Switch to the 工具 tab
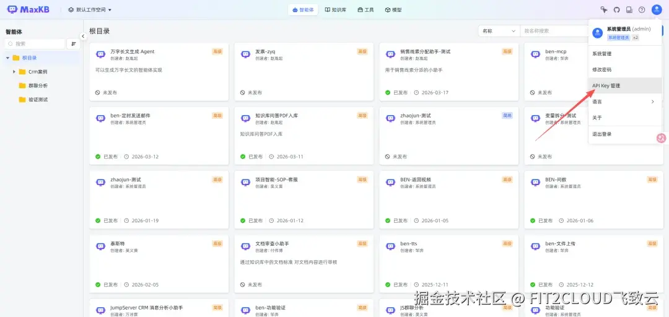This screenshot has height=317, width=669. 365,10
